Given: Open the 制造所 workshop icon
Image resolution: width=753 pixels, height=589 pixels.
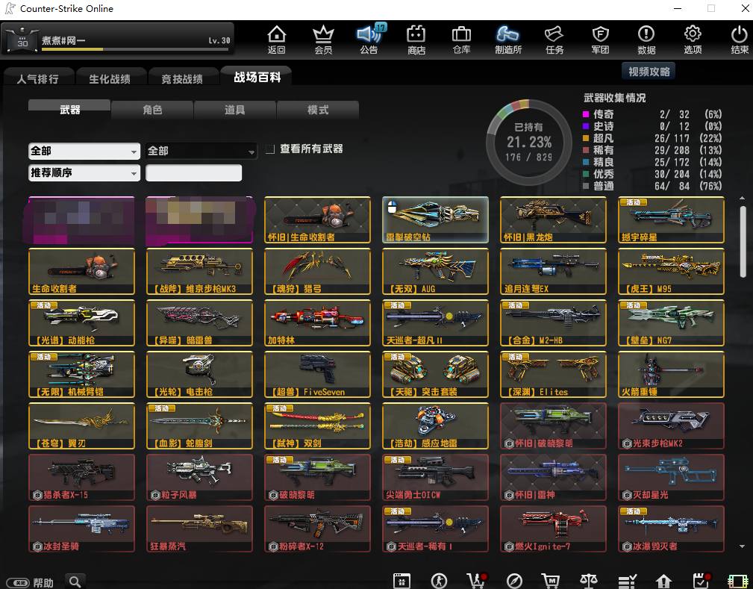Looking at the screenshot, I should [508, 40].
